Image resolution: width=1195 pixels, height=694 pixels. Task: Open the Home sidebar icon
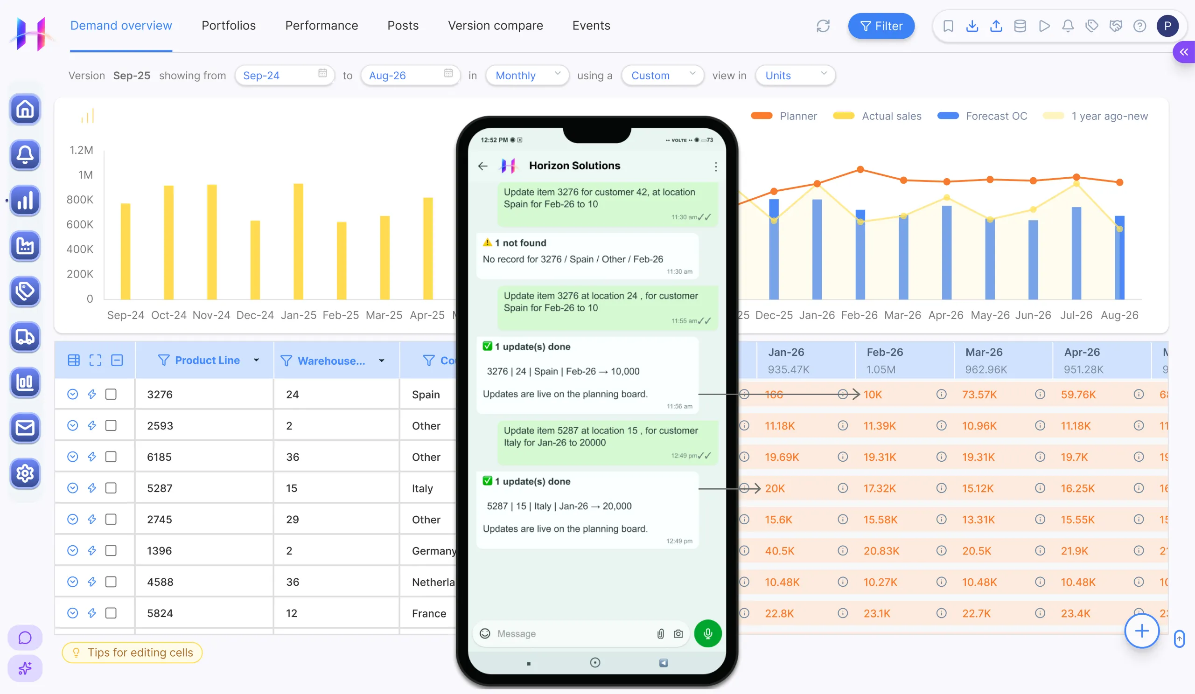pyautogui.click(x=25, y=109)
